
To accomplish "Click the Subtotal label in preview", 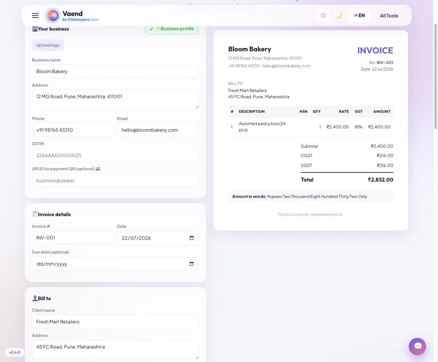I will point(309,146).
